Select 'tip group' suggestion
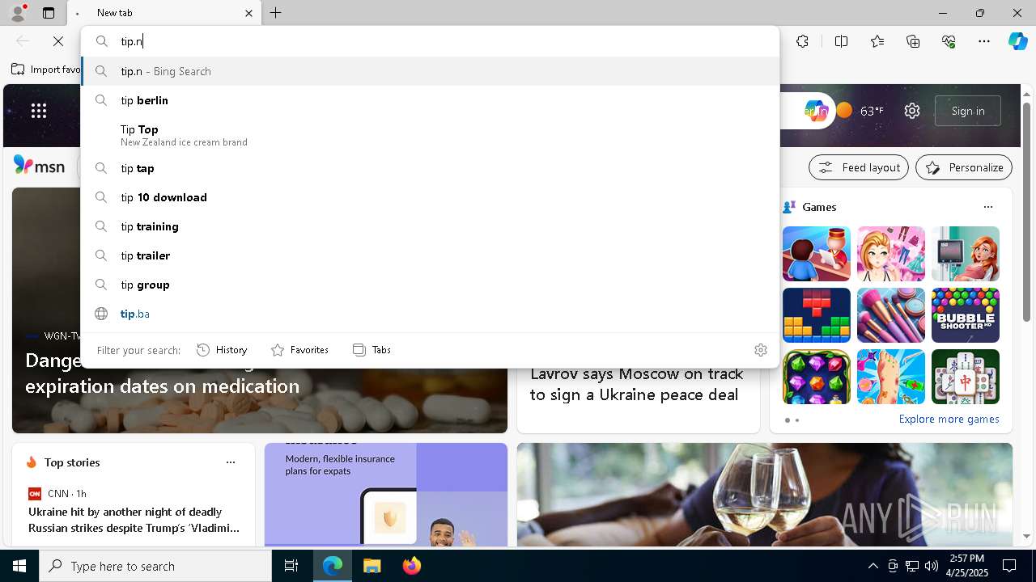The image size is (1036, 582). (430, 285)
